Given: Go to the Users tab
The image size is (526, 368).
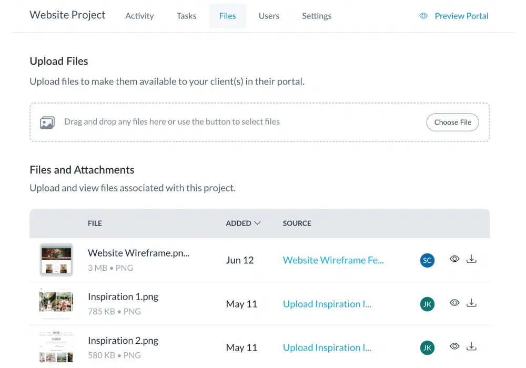Looking at the screenshot, I should tap(269, 16).
